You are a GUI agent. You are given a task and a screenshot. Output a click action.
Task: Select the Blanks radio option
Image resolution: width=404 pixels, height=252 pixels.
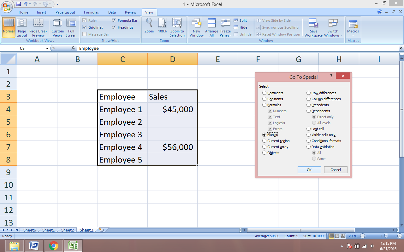[264, 135]
